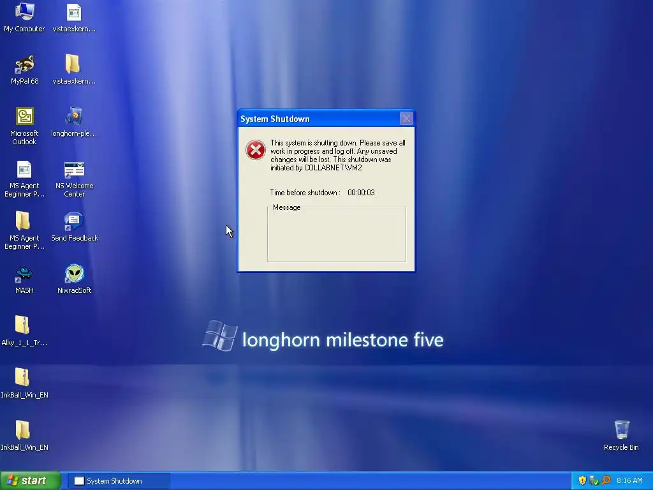Launch the MyPal 68 browser shortcut

[x=24, y=69]
